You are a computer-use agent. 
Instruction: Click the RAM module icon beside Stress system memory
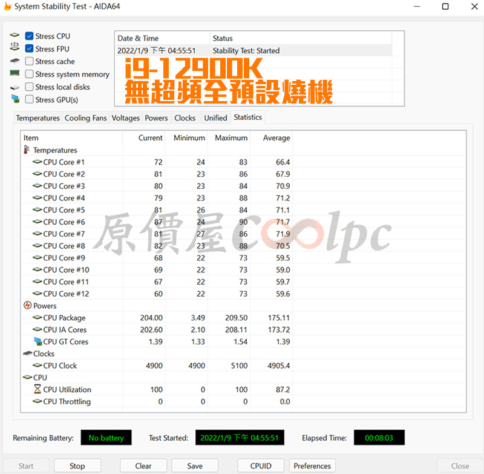click(15, 73)
